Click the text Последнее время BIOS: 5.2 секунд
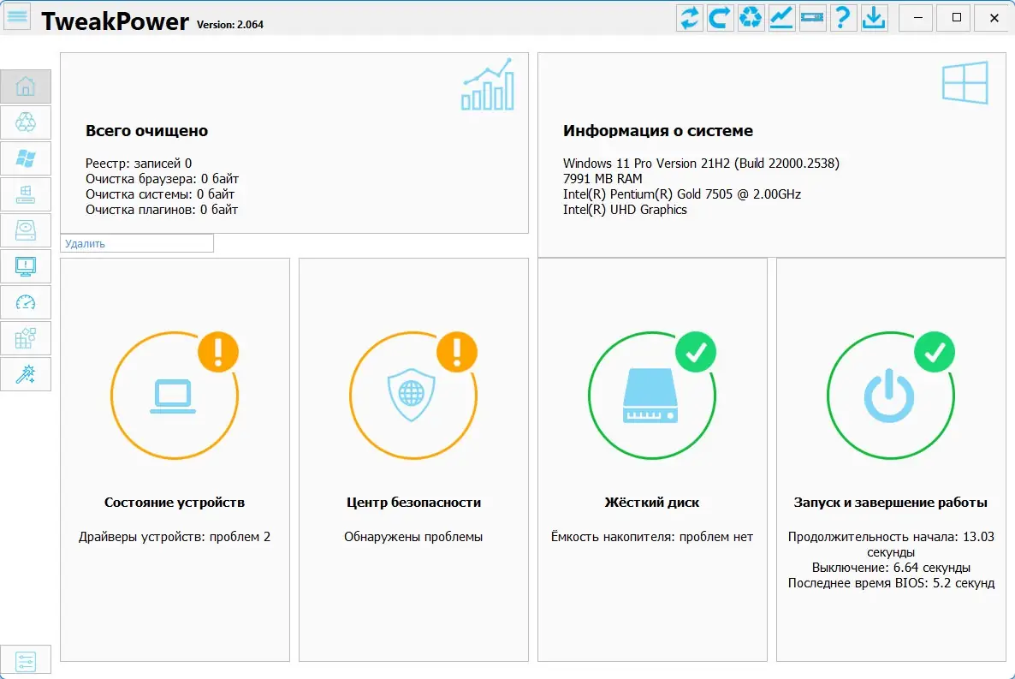 coord(891,584)
